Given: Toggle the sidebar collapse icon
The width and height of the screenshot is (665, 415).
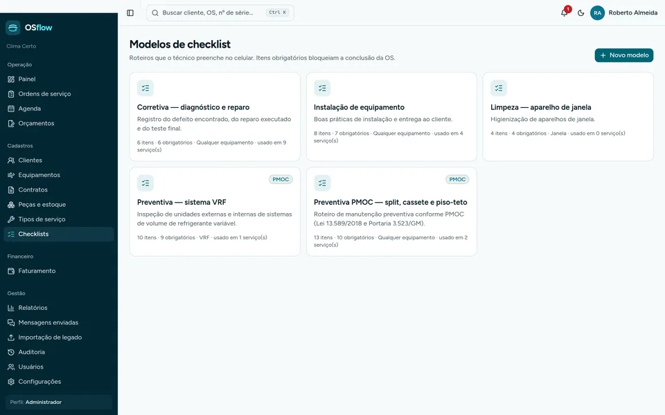Looking at the screenshot, I should coord(130,12).
